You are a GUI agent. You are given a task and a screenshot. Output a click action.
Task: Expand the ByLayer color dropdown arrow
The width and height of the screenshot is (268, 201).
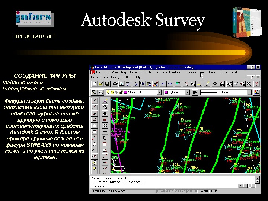point(188,92)
